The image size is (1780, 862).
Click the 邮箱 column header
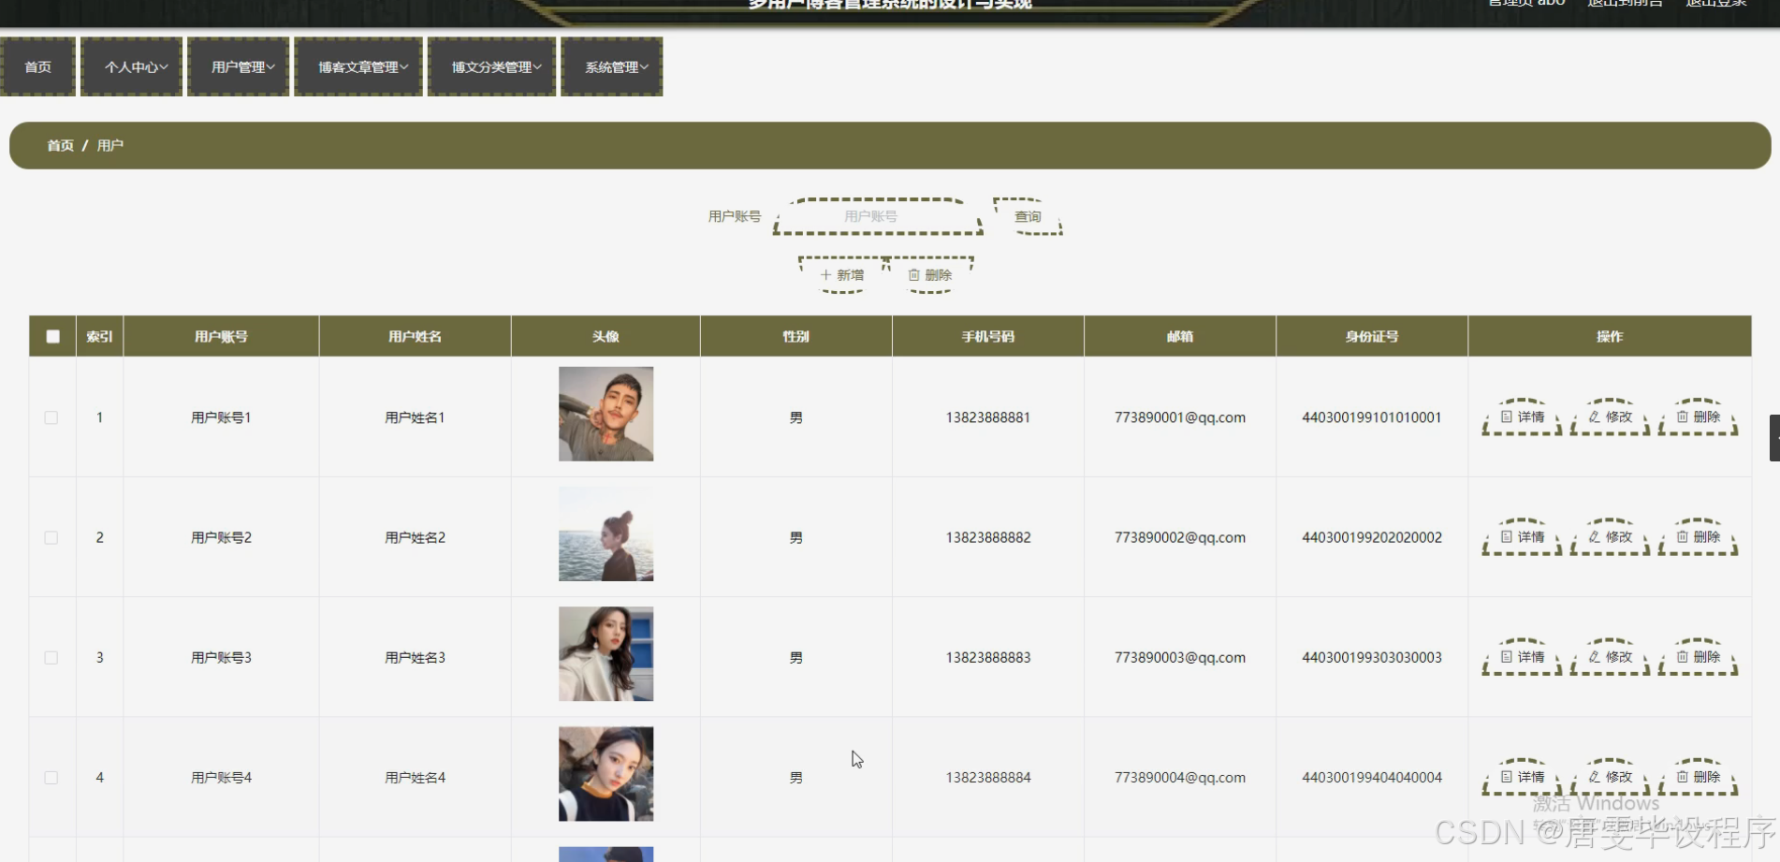point(1180,336)
